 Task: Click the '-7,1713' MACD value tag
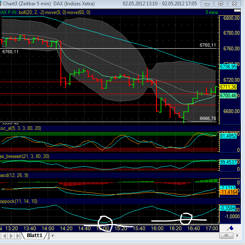pyautogui.click(x=228, y=188)
